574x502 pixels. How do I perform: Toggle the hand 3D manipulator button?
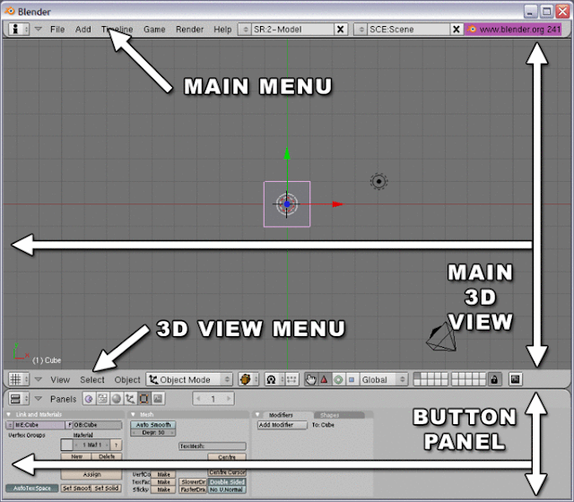click(311, 379)
